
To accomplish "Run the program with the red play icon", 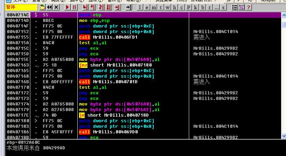I will (x=68, y=7).
